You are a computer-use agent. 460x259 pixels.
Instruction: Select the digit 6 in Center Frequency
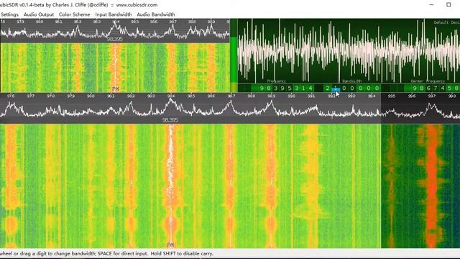tap(428, 88)
